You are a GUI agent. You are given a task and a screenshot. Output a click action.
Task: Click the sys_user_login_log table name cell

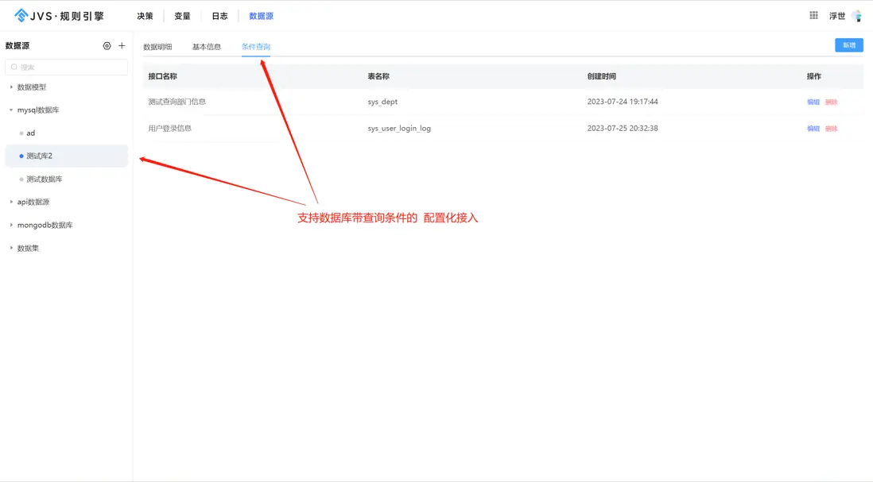coord(399,129)
